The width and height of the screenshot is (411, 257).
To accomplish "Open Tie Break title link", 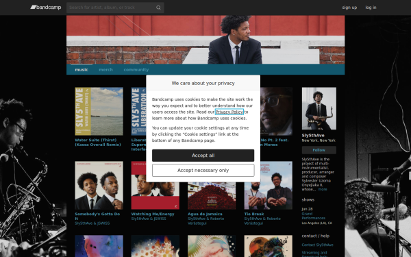I will (254, 214).
